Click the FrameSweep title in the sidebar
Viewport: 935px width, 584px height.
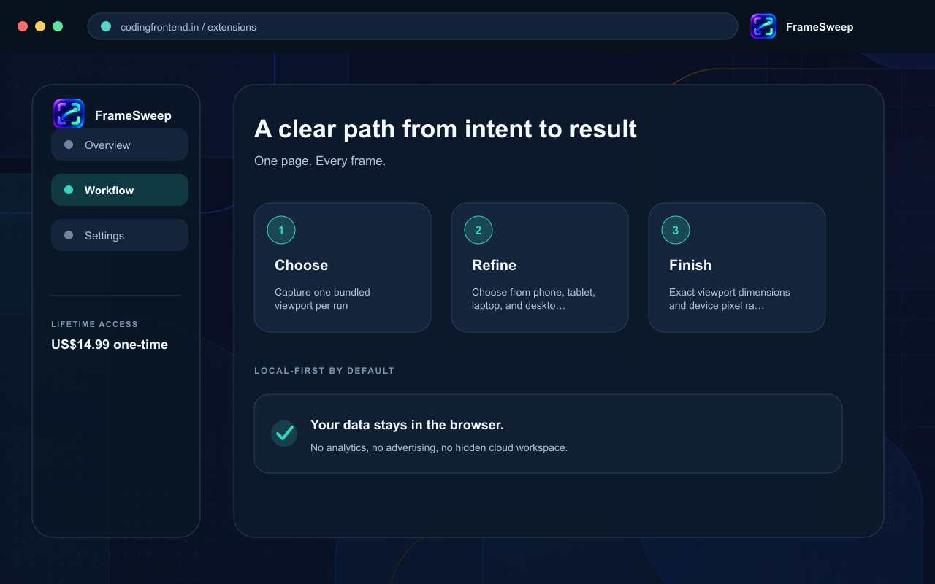(x=133, y=115)
